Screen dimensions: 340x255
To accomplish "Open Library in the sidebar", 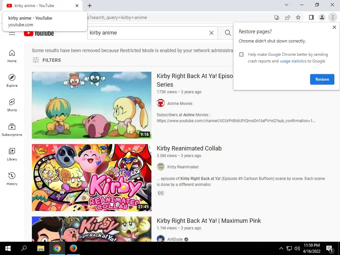I will [x=12, y=154].
